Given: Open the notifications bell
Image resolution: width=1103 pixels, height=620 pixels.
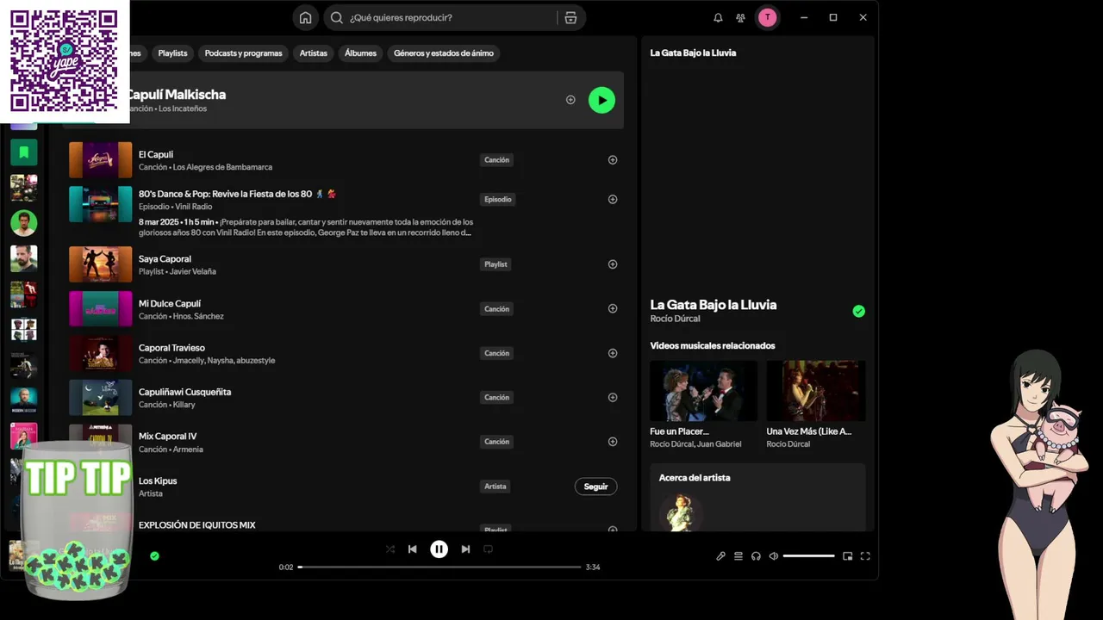Looking at the screenshot, I should [x=718, y=17].
